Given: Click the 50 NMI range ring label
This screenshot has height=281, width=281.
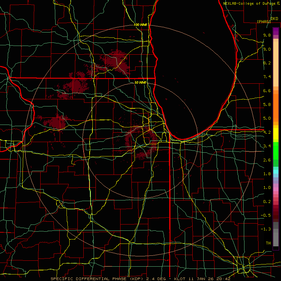Looking at the screenshot, I should pyautogui.click(x=140, y=82).
